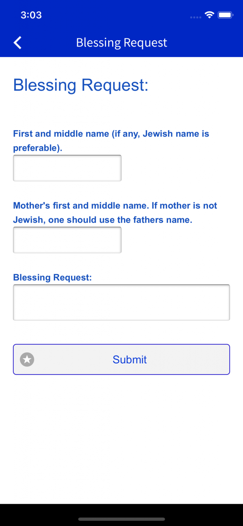Click inside the Blessing Request text area
Screen dimensions: 243x526
pyautogui.click(x=121, y=302)
